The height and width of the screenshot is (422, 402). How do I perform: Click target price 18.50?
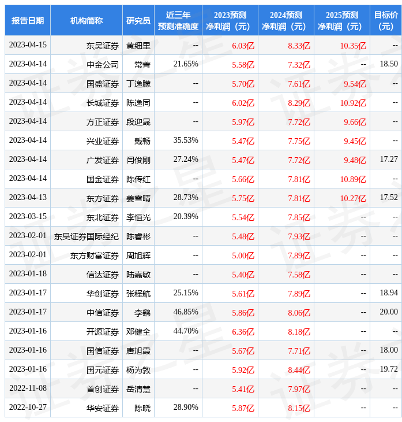(389, 64)
